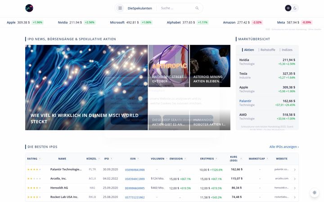This screenshot has height=202, width=324.
Task: Click Arcellx, Inc. name in table
Action: [58, 179]
